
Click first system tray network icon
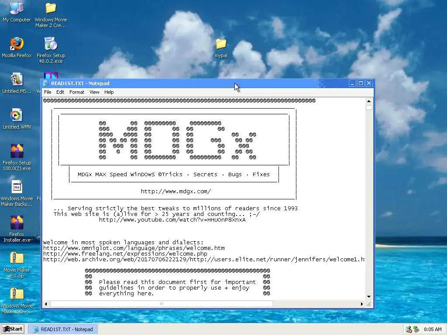pyautogui.click(x=409, y=329)
